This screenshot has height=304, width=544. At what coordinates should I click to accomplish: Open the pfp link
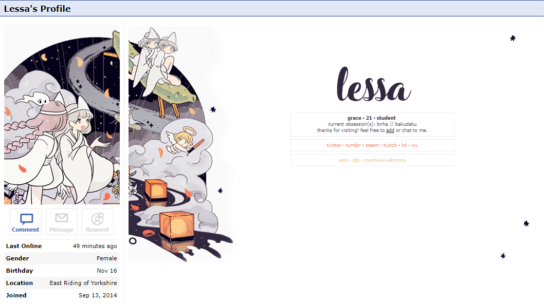[x=356, y=160]
